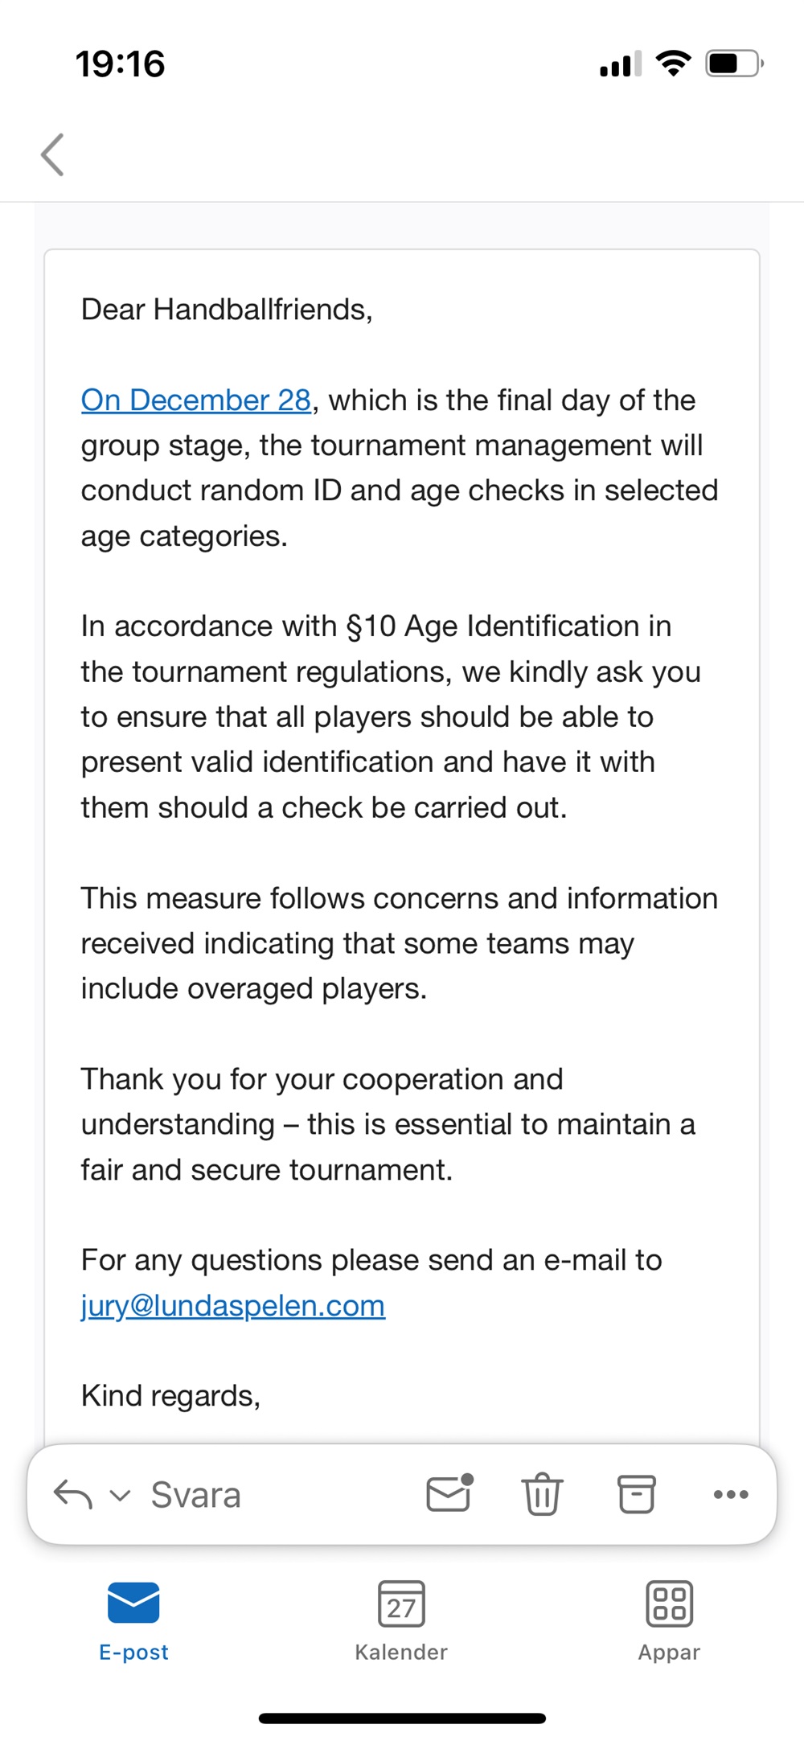Open more options three-dot menu
The width and height of the screenshot is (804, 1741).
[x=731, y=1494]
